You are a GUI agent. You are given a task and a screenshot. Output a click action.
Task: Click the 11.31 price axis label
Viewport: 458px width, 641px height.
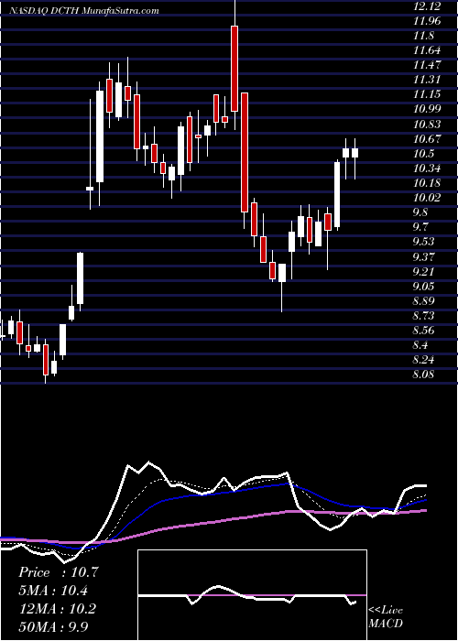(428, 80)
